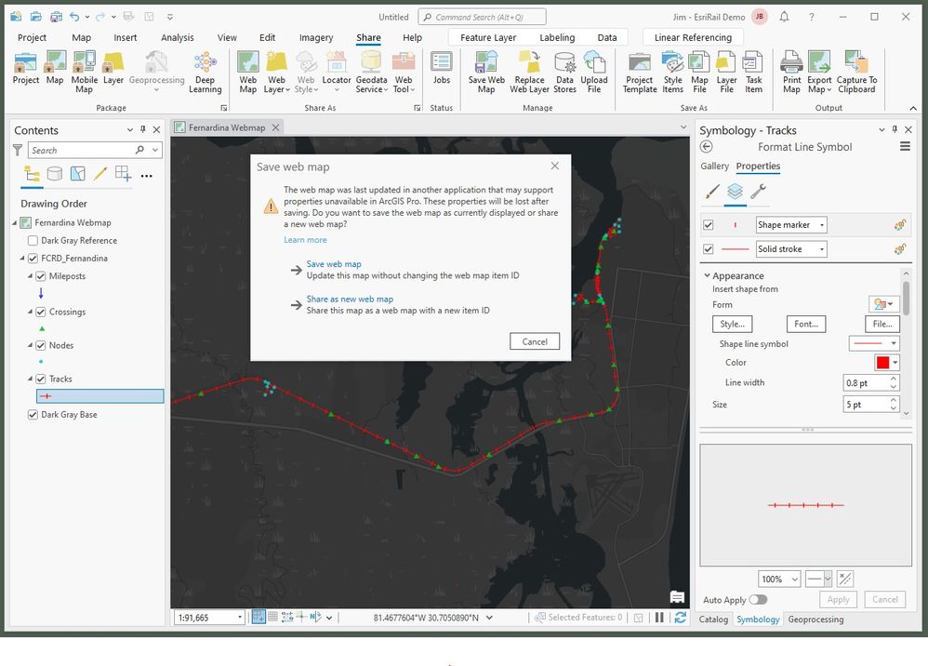Open the Map ribbon tab
The width and height of the screenshot is (928, 666).
pos(81,37)
